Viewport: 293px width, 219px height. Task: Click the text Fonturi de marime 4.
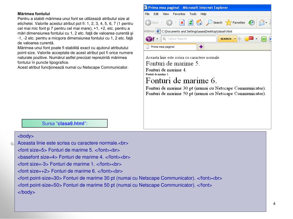point(166,70)
